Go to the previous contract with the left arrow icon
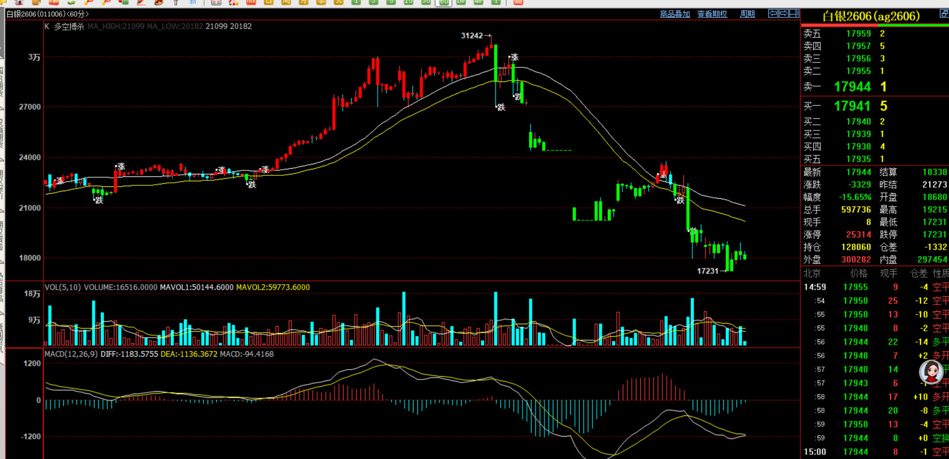 (x=773, y=13)
